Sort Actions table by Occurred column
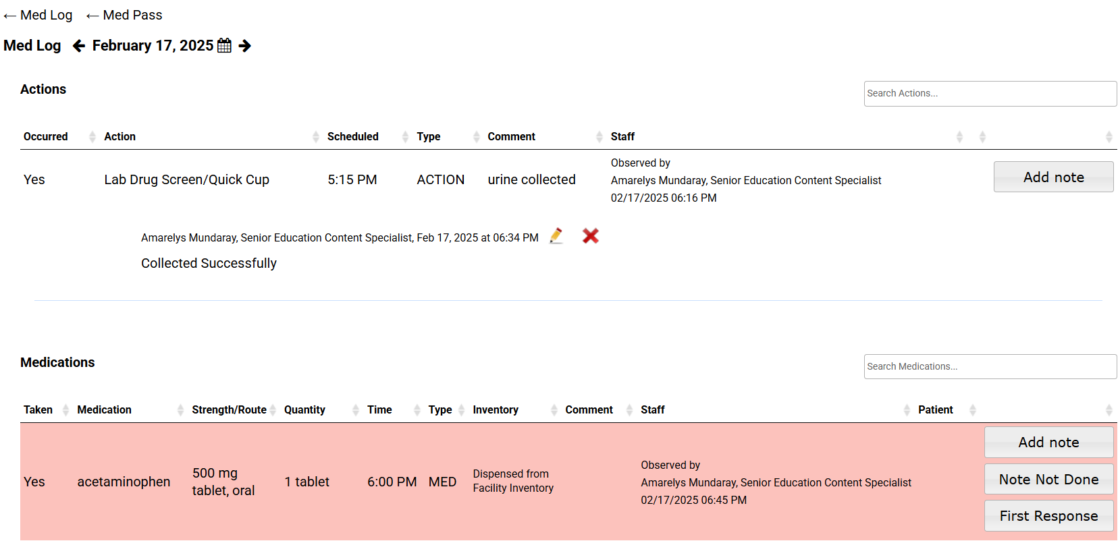Viewport: 1120px width, 541px height. click(46, 137)
